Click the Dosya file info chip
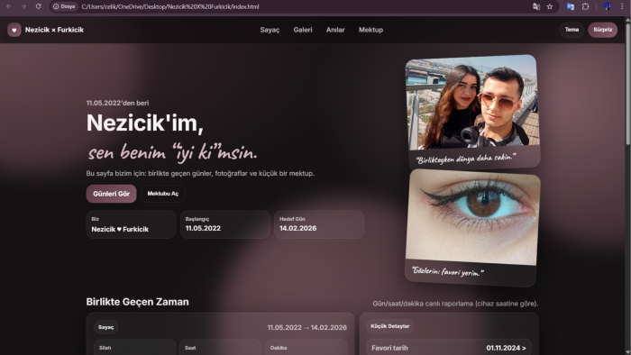The width and height of the screenshot is (631, 355). pyautogui.click(x=64, y=6)
